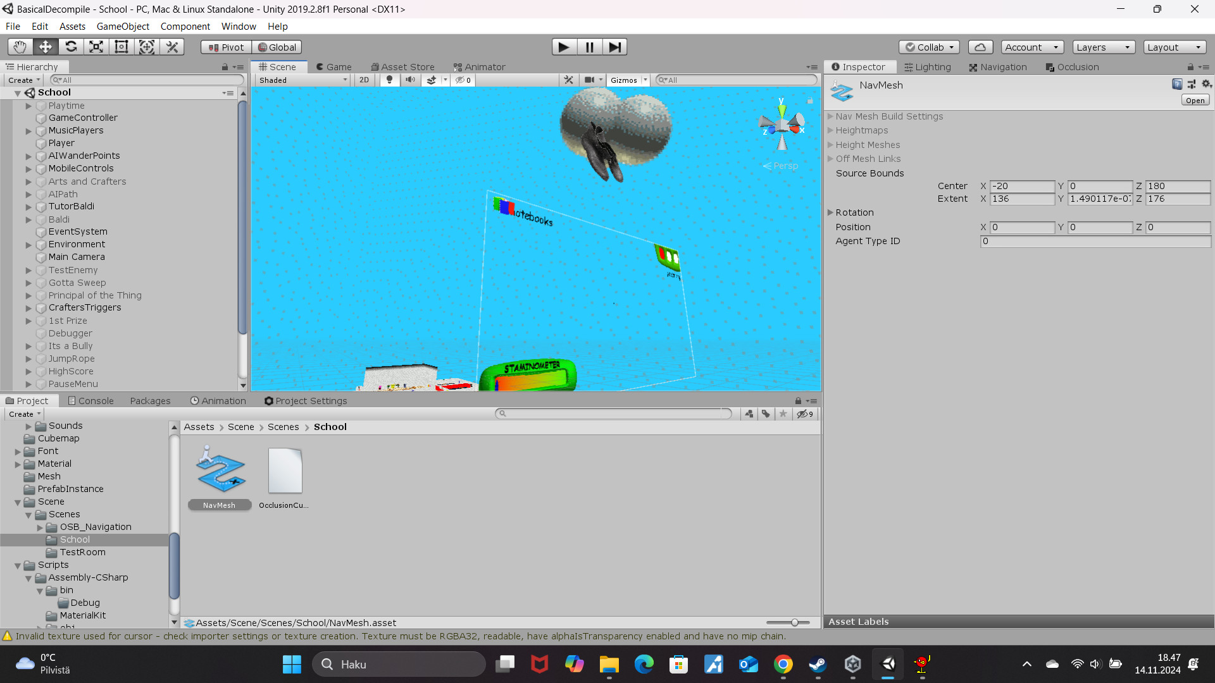Toggle 2D scene view mode

[364, 80]
